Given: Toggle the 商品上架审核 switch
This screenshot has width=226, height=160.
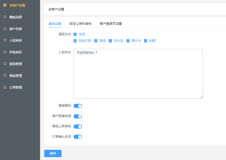Looking at the screenshot, I should [78, 127].
